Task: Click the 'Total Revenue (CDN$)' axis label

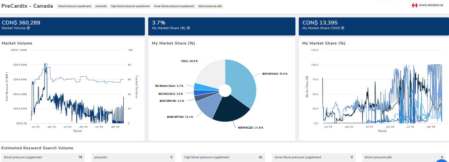Action: [7, 87]
